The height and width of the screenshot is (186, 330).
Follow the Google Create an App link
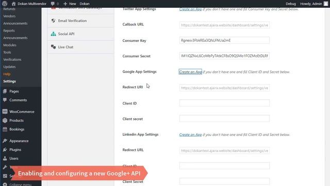[190, 72]
